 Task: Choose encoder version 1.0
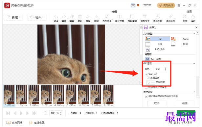click(x=152, y=59)
